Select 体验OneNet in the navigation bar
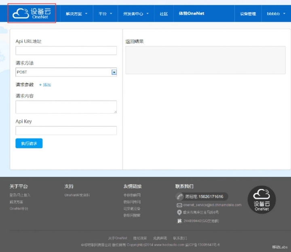The height and width of the screenshot is (252, 291). pos(192,14)
